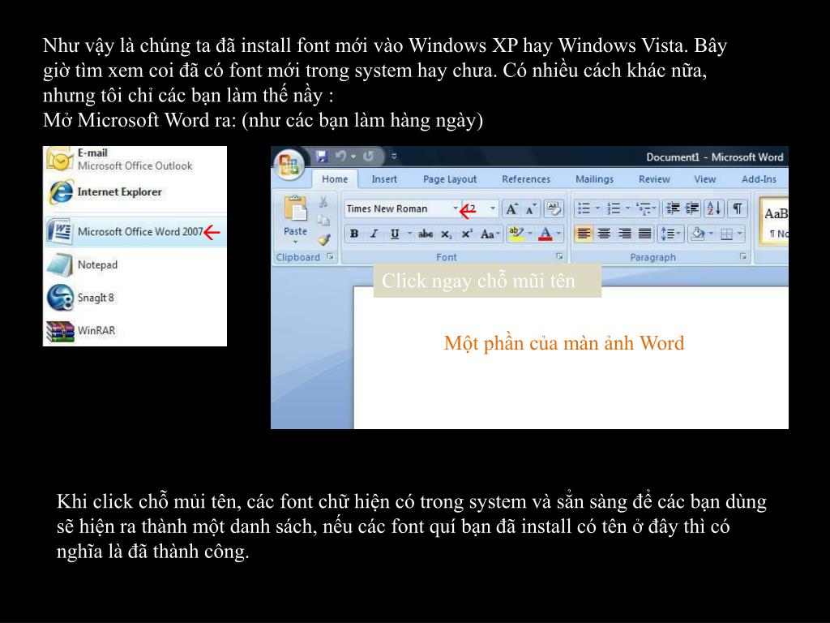Click the Bullets list icon
This screenshot has width=830, height=623.
pos(584,208)
